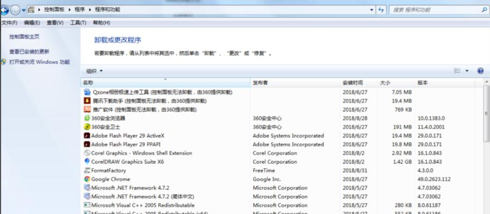Click the 程序 breadcrumb
This screenshot has height=214, width=490.
tap(80, 10)
